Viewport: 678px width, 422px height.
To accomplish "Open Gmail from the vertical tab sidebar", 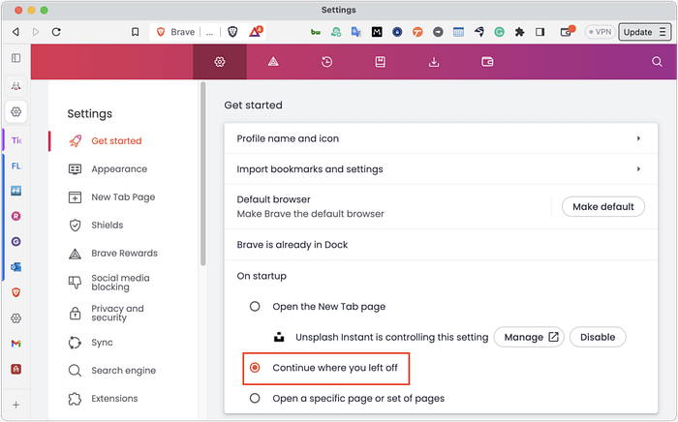I will pos(15,344).
